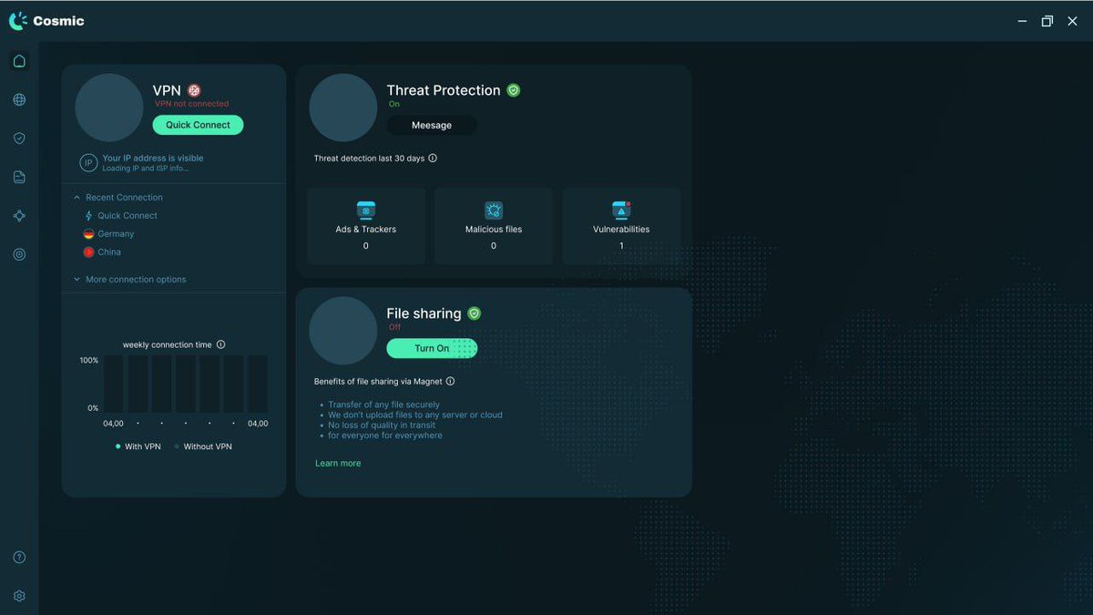The image size is (1093, 615).
Task: Click a bar in the weekly connection chart
Action: click(x=129, y=383)
